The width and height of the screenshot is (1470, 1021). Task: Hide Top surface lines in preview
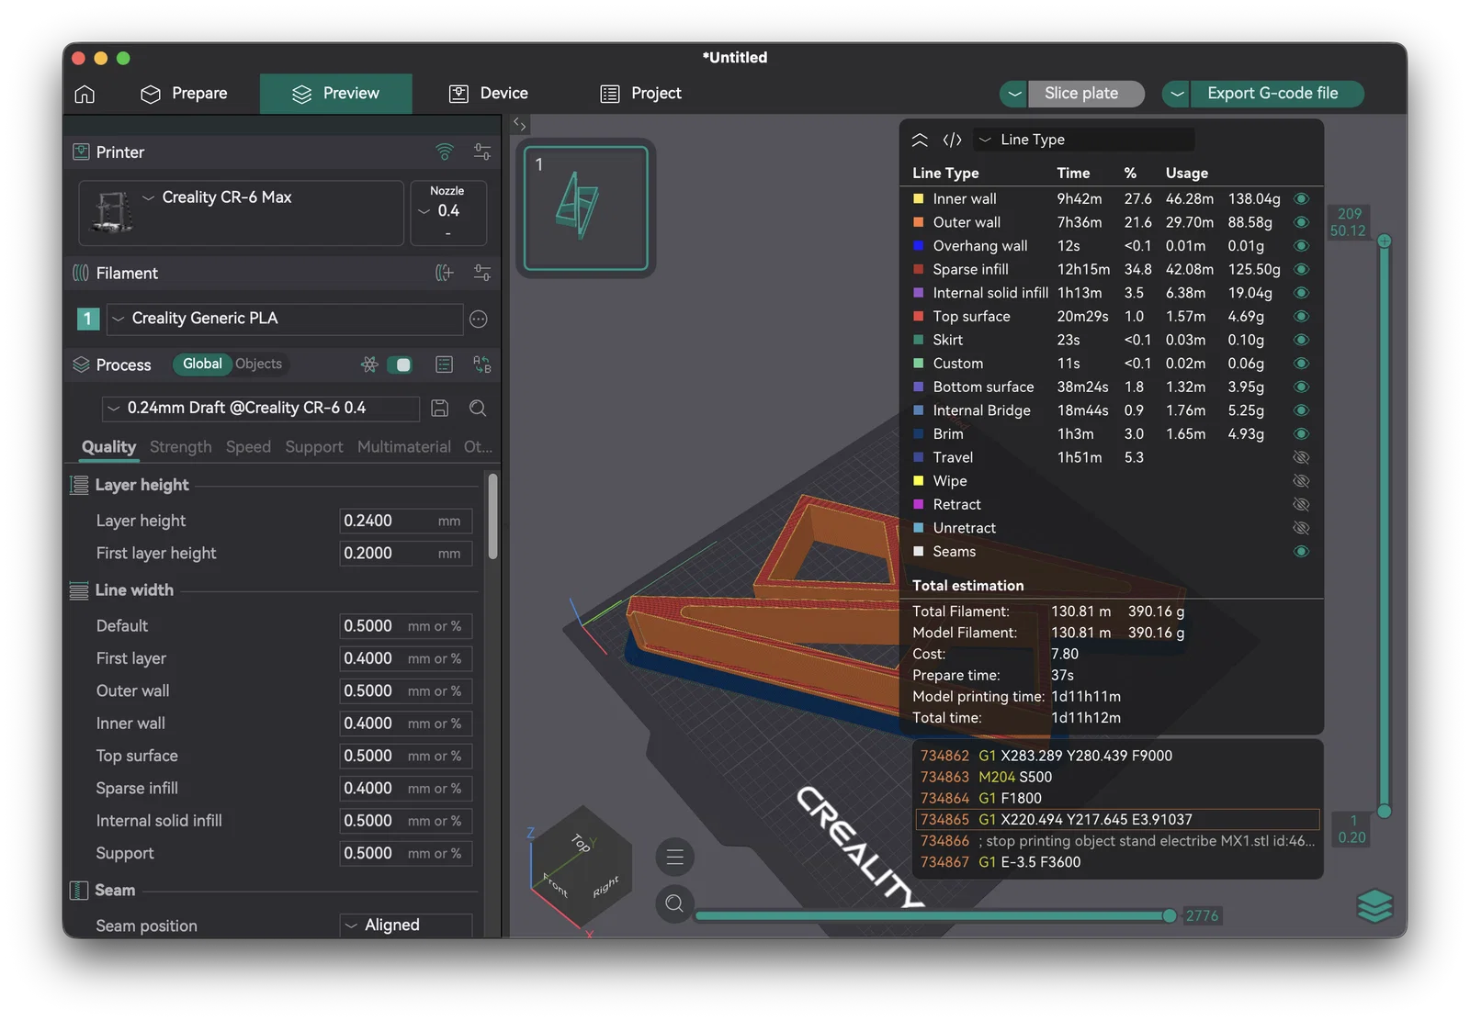1301,316
